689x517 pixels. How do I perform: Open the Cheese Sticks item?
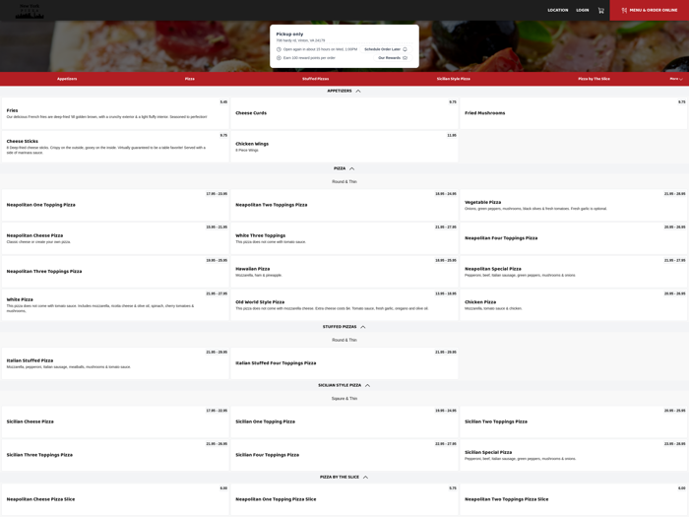[x=115, y=147]
